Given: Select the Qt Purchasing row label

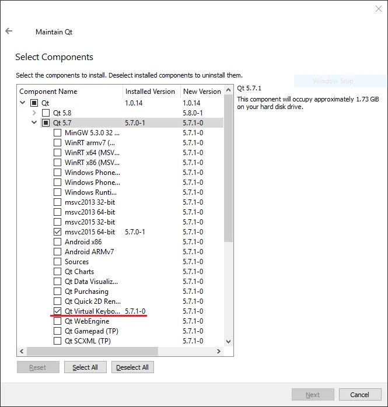Looking at the screenshot, I should point(86,291).
